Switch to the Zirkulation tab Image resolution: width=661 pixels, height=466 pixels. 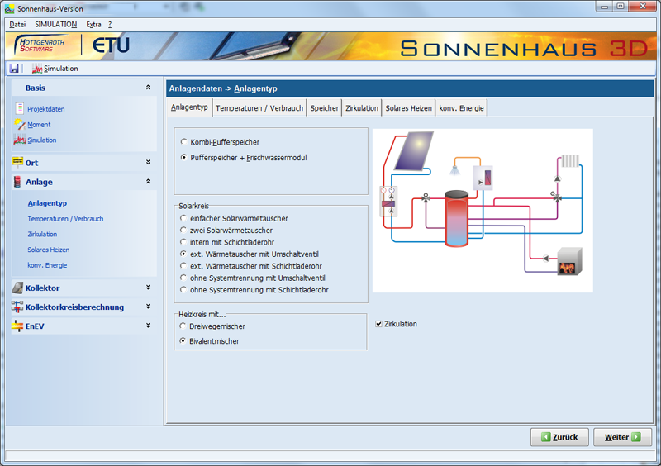[362, 108]
